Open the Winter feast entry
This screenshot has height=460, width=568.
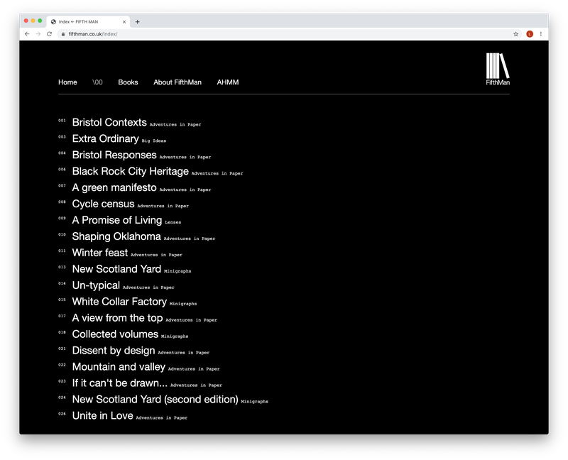[100, 253]
